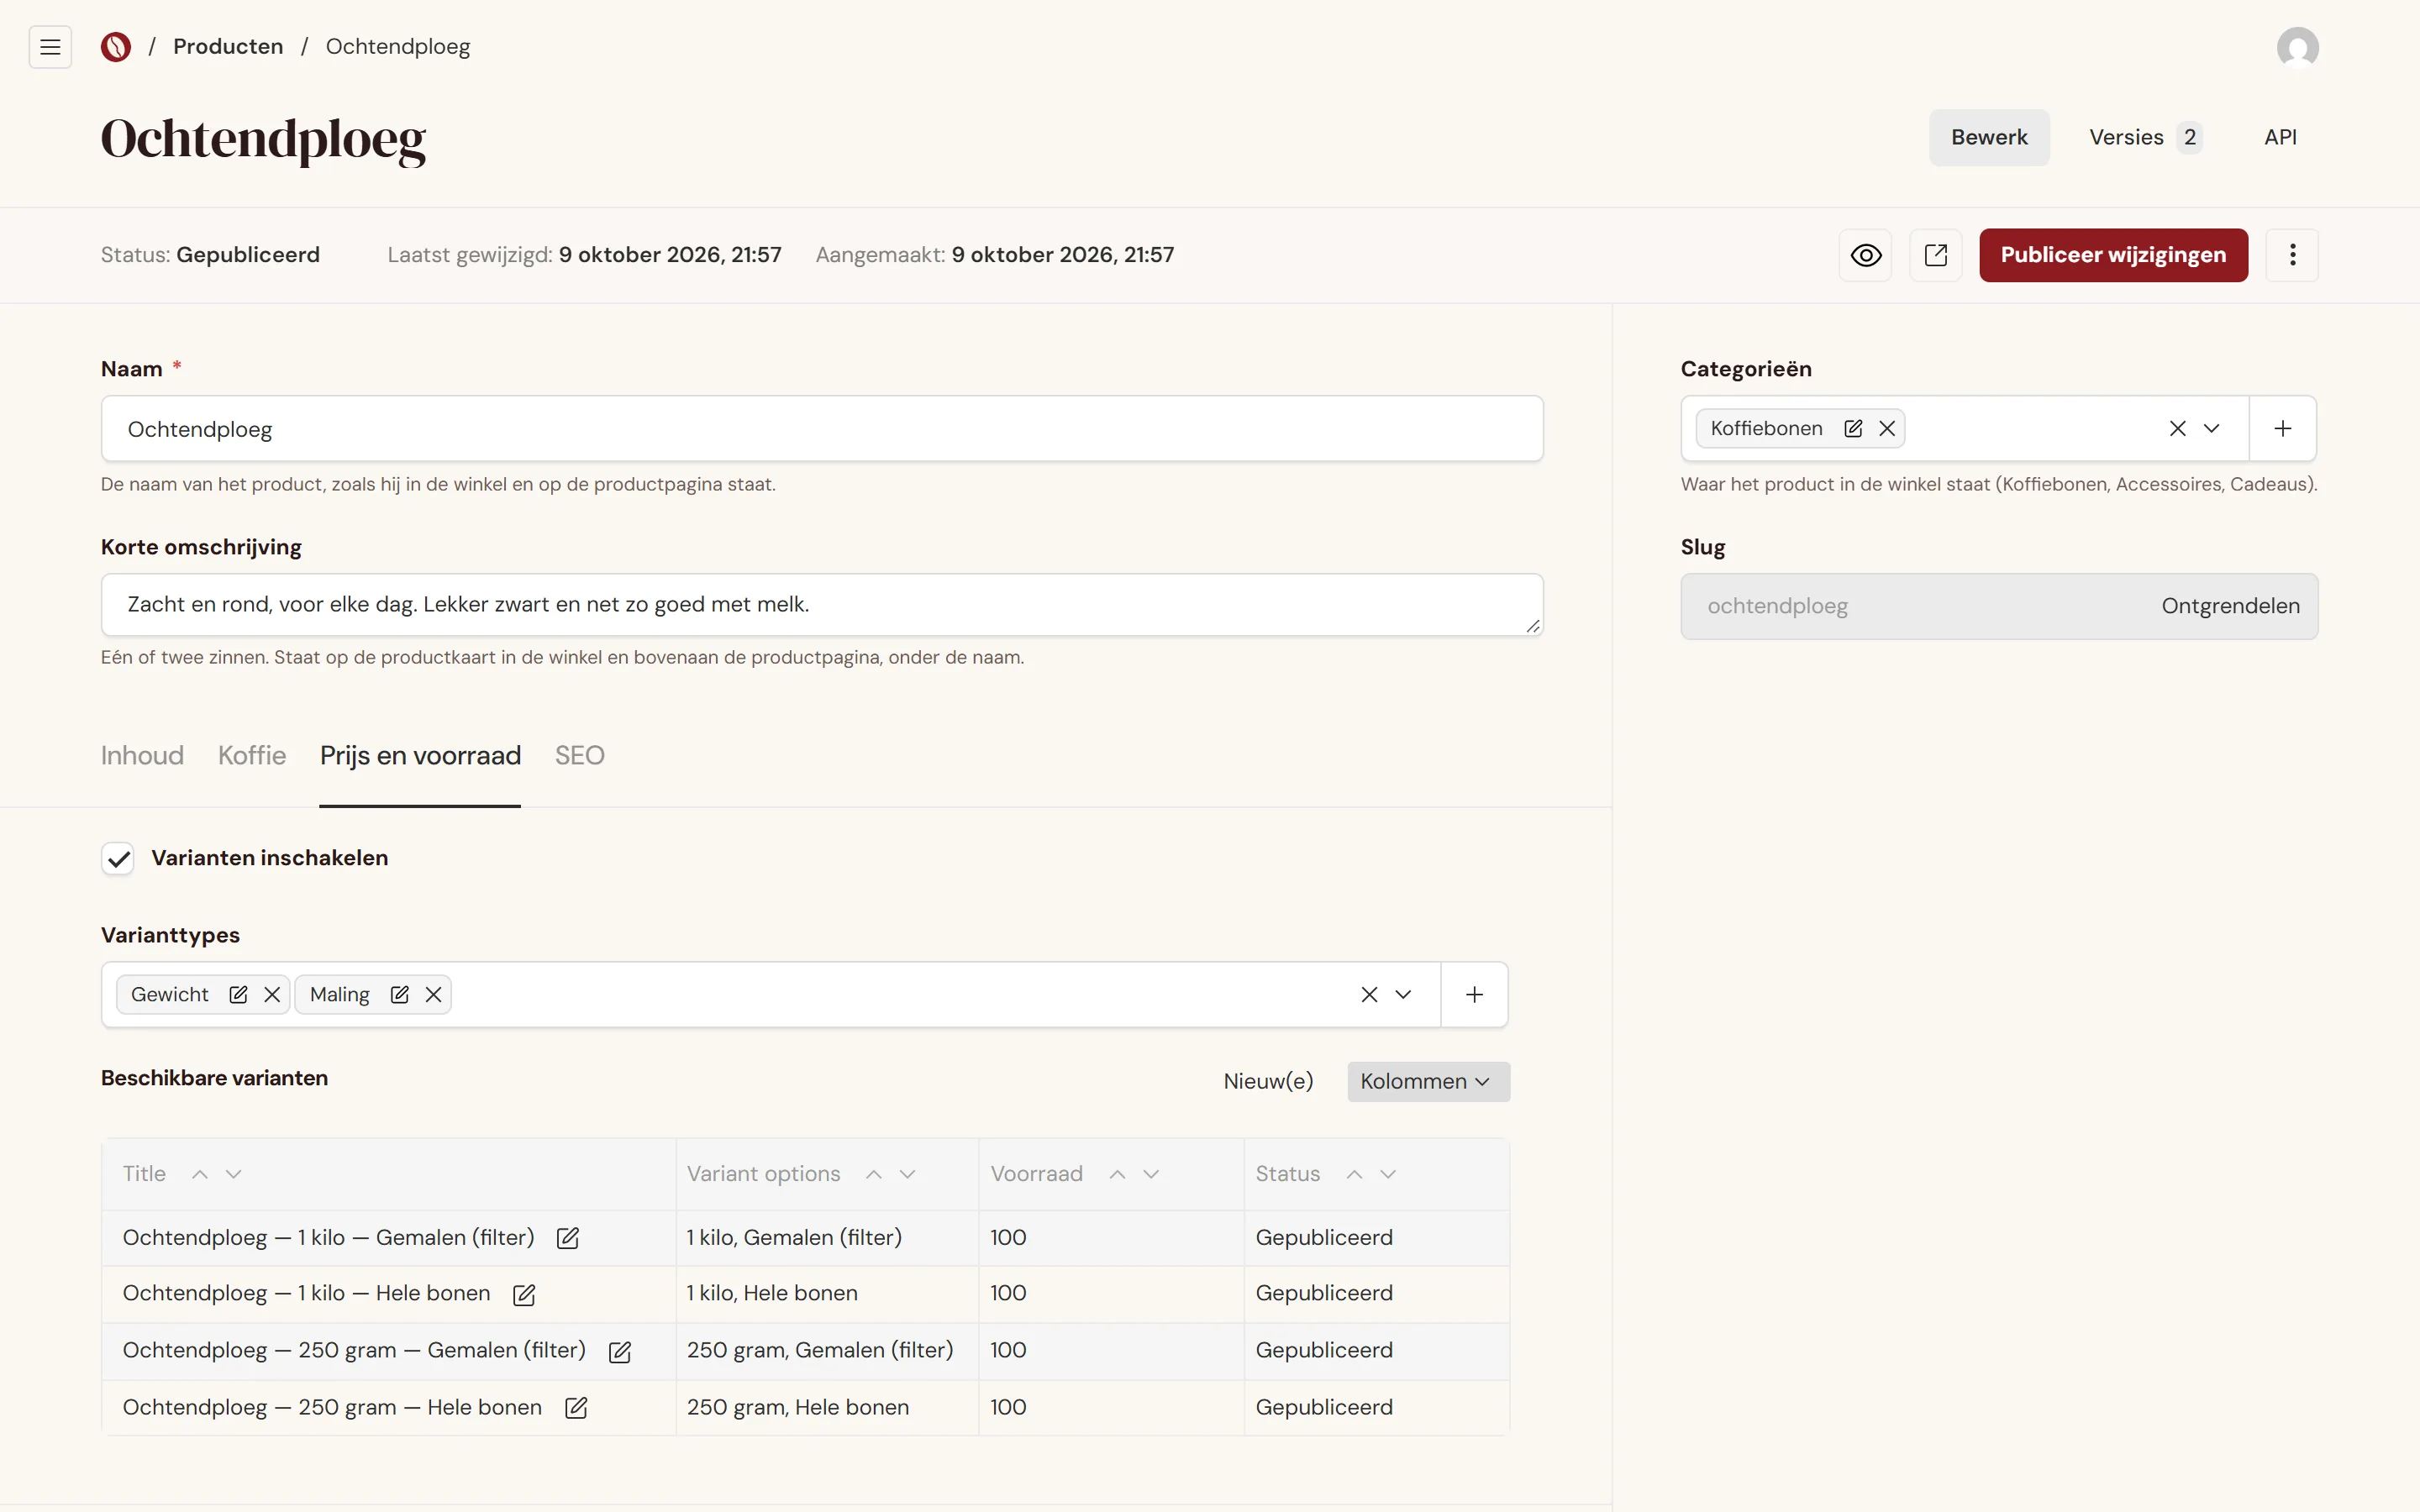Image resolution: width=2420 pixels, height=1512 pixels.
Task: Edit the Koffiebonen category chip
Action: [1853, 428]
